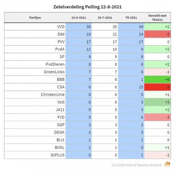Click VVD's 36 seats value cell
Image resolution: width=176 pixels, height=172 pixels.
79,27
